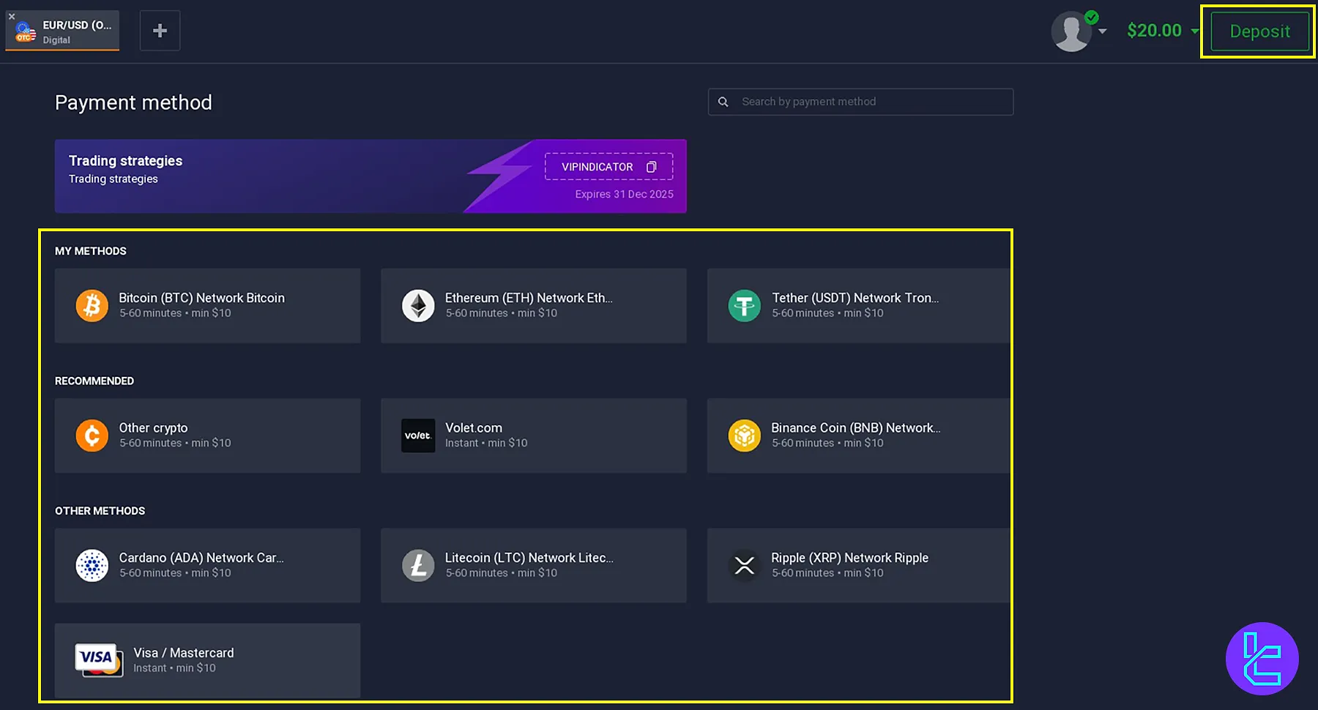Viewport: 1318px width, 710px height.
Task: Click the OTHER METHODS heading
Action: point(100,511)
